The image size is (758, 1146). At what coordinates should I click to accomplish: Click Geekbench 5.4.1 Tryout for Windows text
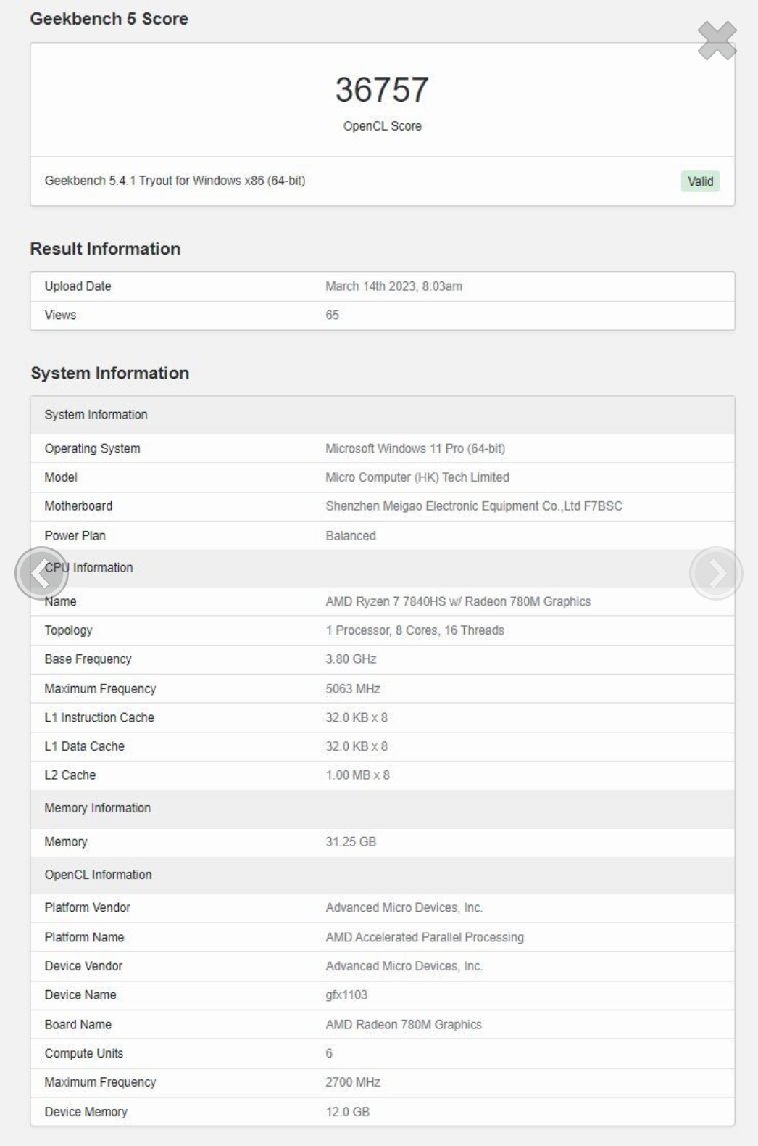coord(175,181)
